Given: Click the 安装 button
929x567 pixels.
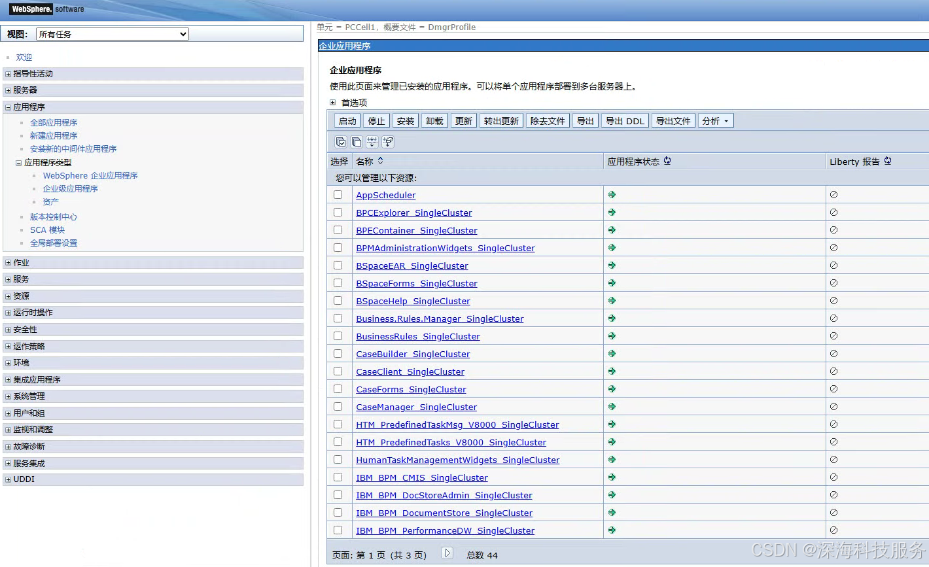Looking at the screenshot, I should click(x=406, y=121).
